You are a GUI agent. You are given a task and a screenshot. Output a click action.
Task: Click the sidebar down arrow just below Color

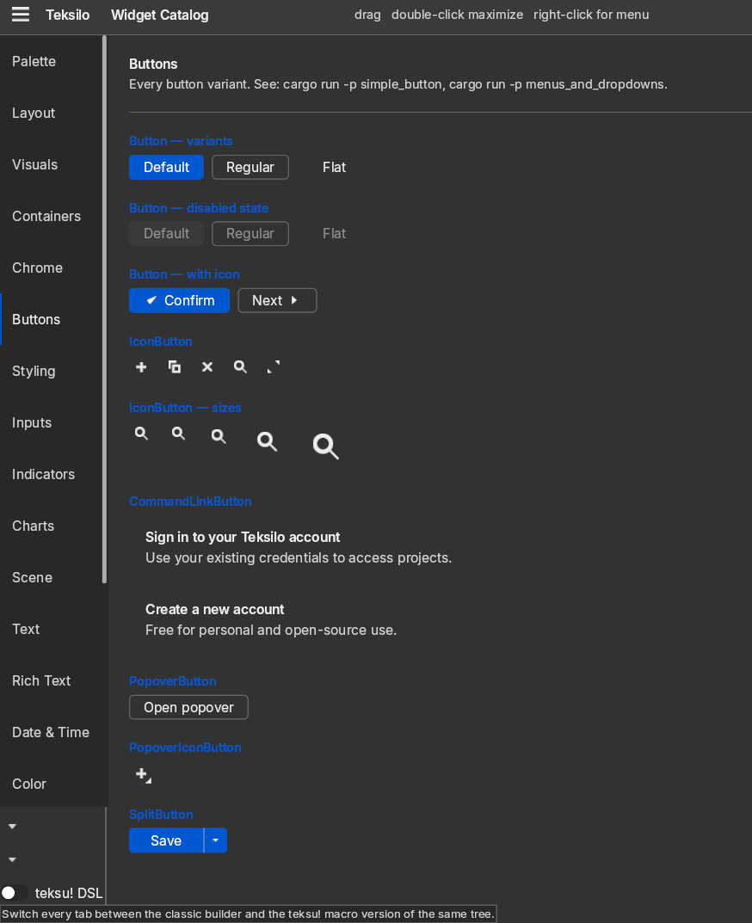click(12, 827)
